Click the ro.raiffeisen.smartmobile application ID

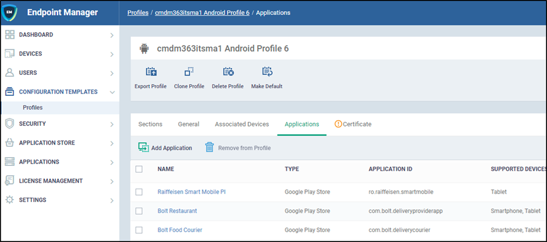(401, 192)
